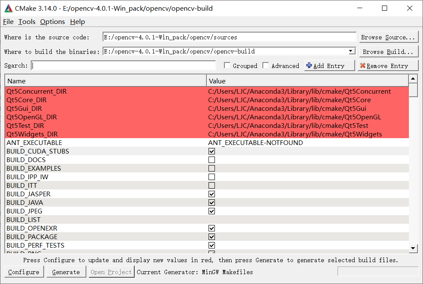This screenshot has width=423, height=284.
Task: Enable the Grouped checkbox
Action: point(226,65)
